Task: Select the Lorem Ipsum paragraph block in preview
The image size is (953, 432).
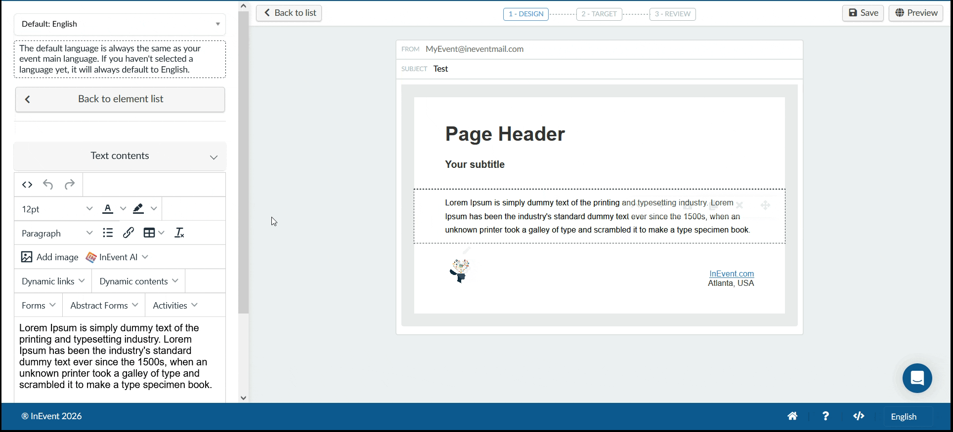Action: (x=599, y=216)
